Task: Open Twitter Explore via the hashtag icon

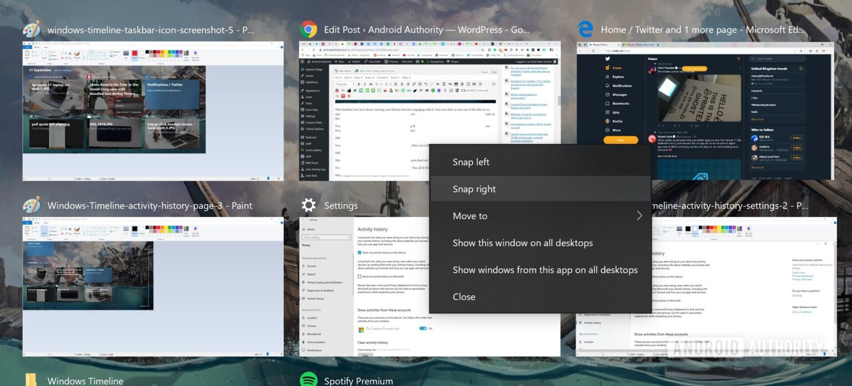Action: pyautogui.click(x=606, y=77)
